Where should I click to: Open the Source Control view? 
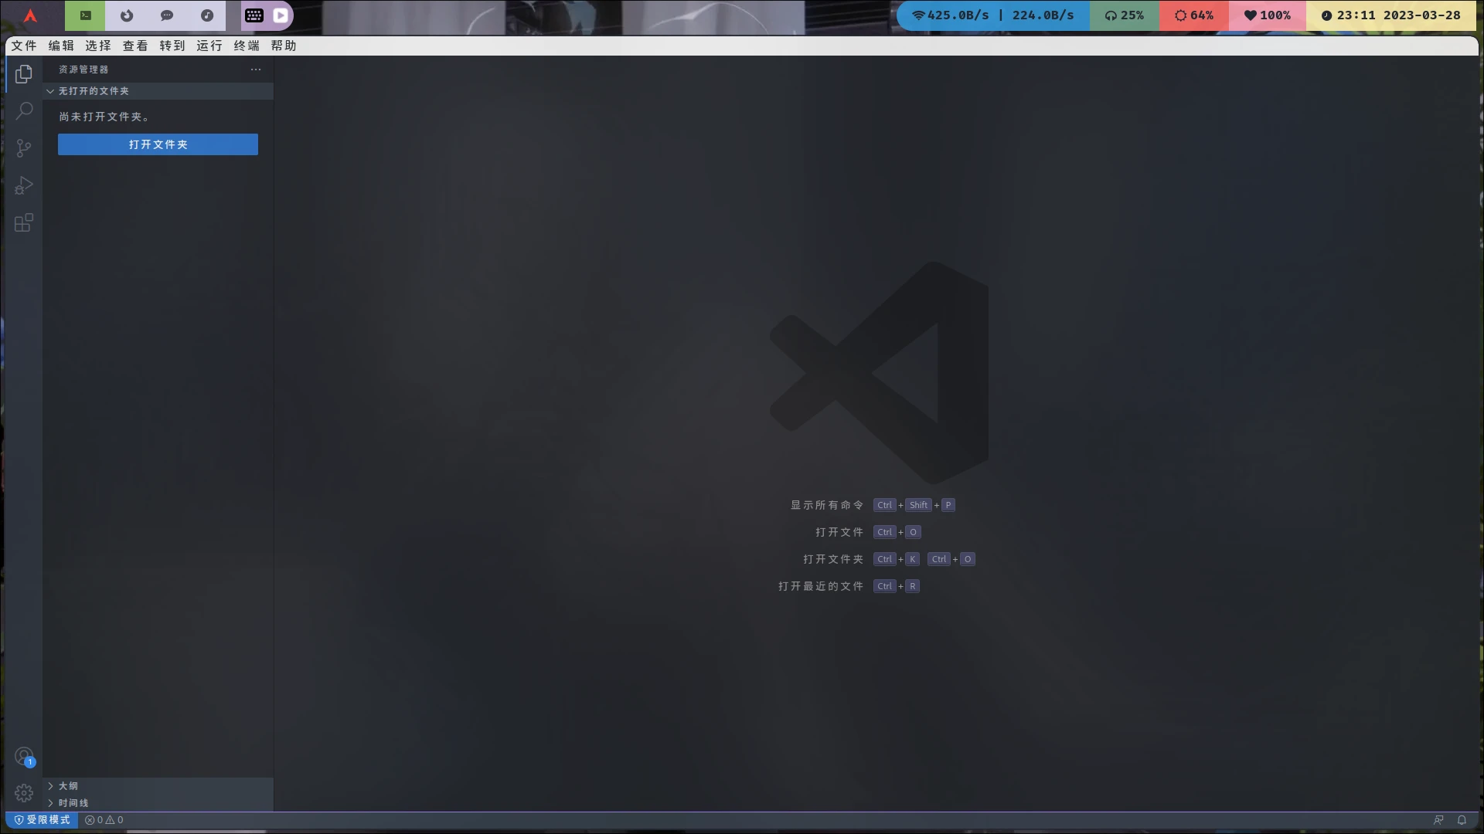click(x=23, y=148)
